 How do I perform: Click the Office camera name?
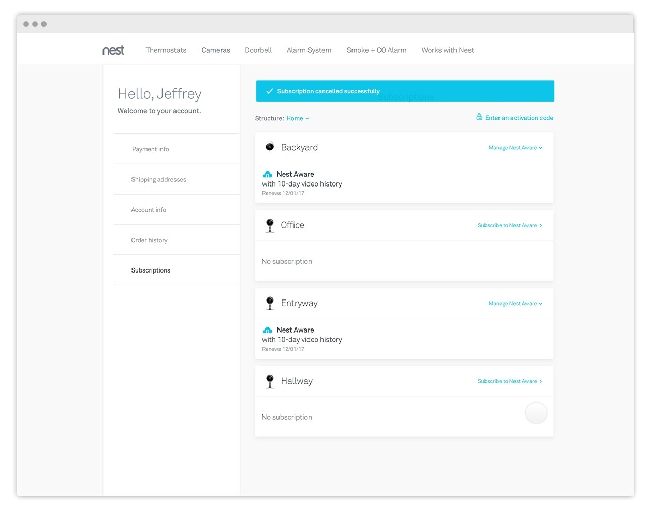tap(292, 225)
